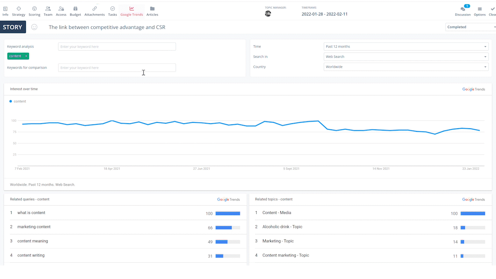496x279 pixels.
Task: Open the Time dropdown showing Past 12 months
Action: click(406, 46)
